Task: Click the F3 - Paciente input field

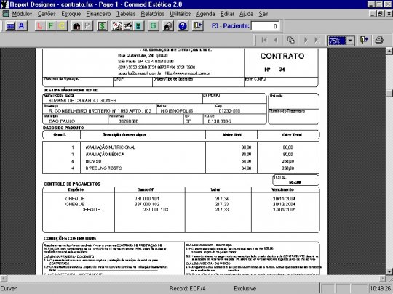Action: tap(266, 25)
